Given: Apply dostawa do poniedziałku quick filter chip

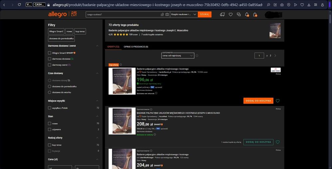Looking at the screenshot, I should point(62,39).
